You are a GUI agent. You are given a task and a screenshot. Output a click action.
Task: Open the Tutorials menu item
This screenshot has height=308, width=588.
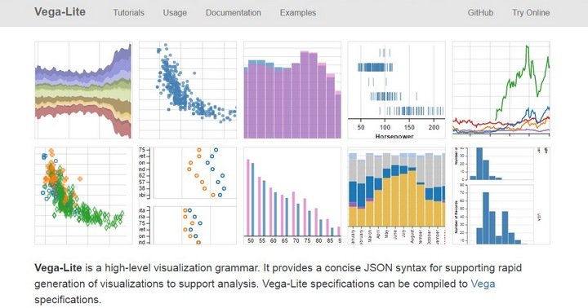(129, 13)
